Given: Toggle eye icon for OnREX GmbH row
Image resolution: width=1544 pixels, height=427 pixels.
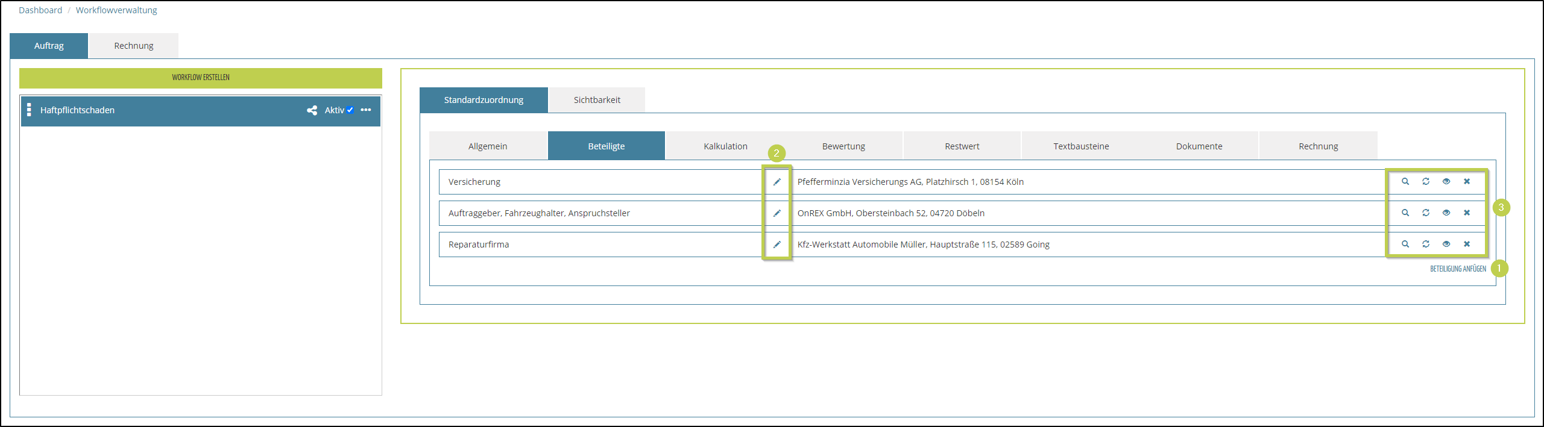Looking at the screenshot, I should point(1446,213).
